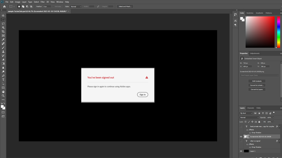This screenshot has width=282, height=158.
Task: Select the Rectangular Marquee tool in toolbox
Action: (3, 20)
